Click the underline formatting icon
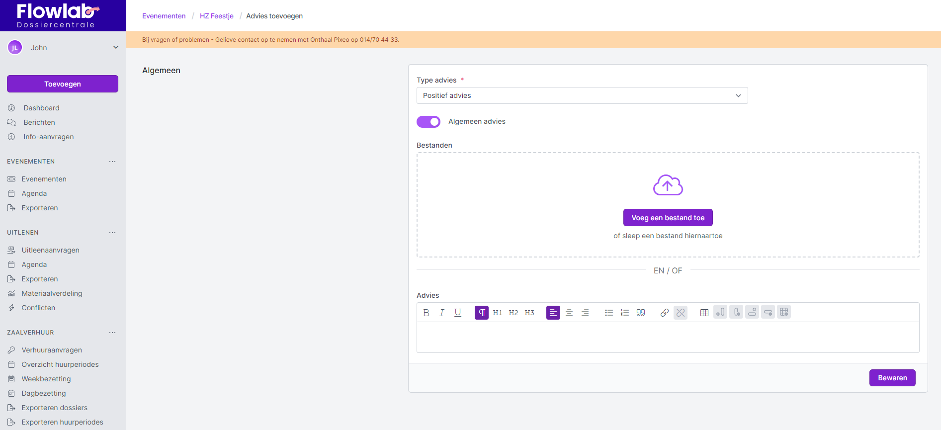Image resolution: width=941 pixels, height=430 pixels. 458,313
